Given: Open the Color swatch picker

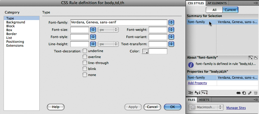Looking at the screenshot, I should [x=145, y=51].
